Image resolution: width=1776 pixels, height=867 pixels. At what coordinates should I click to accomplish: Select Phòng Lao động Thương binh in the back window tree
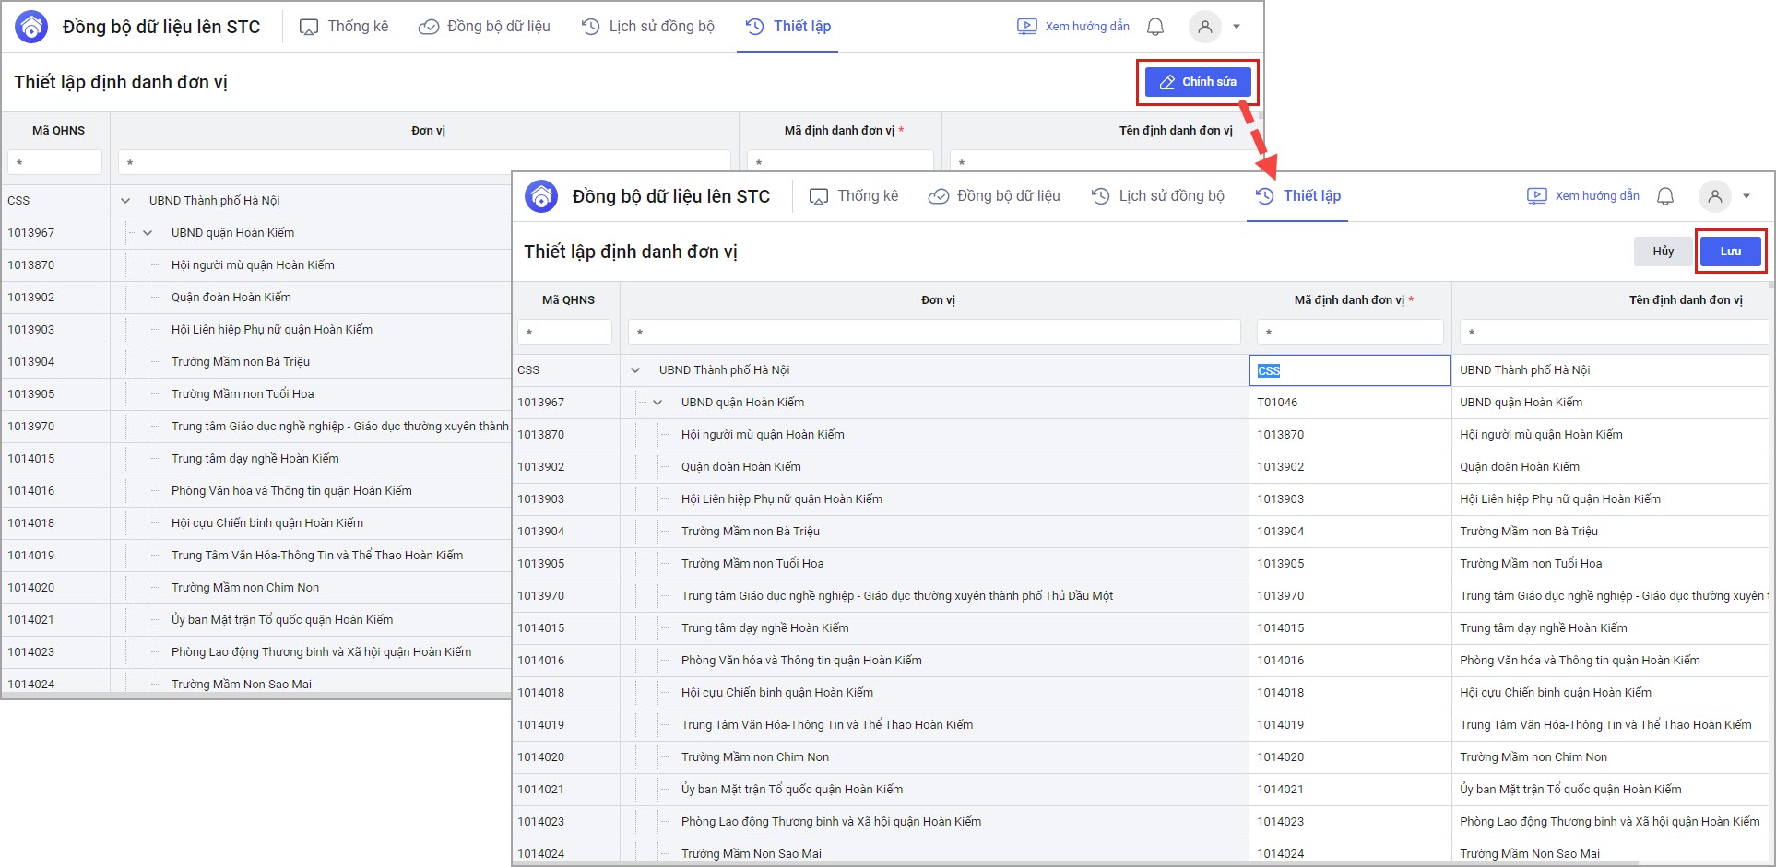321,652
